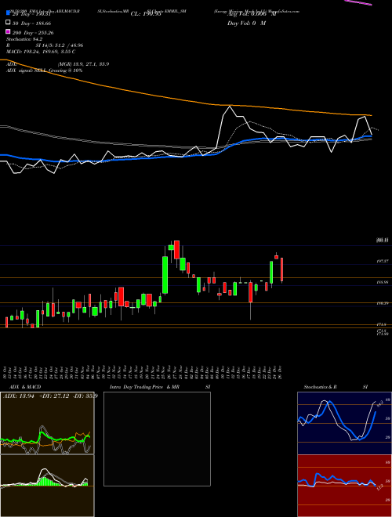The width and height of the screenshot is (392, 517).
Task: Click the tall green candle of the late-November breakout
Action: click(165, 274)
